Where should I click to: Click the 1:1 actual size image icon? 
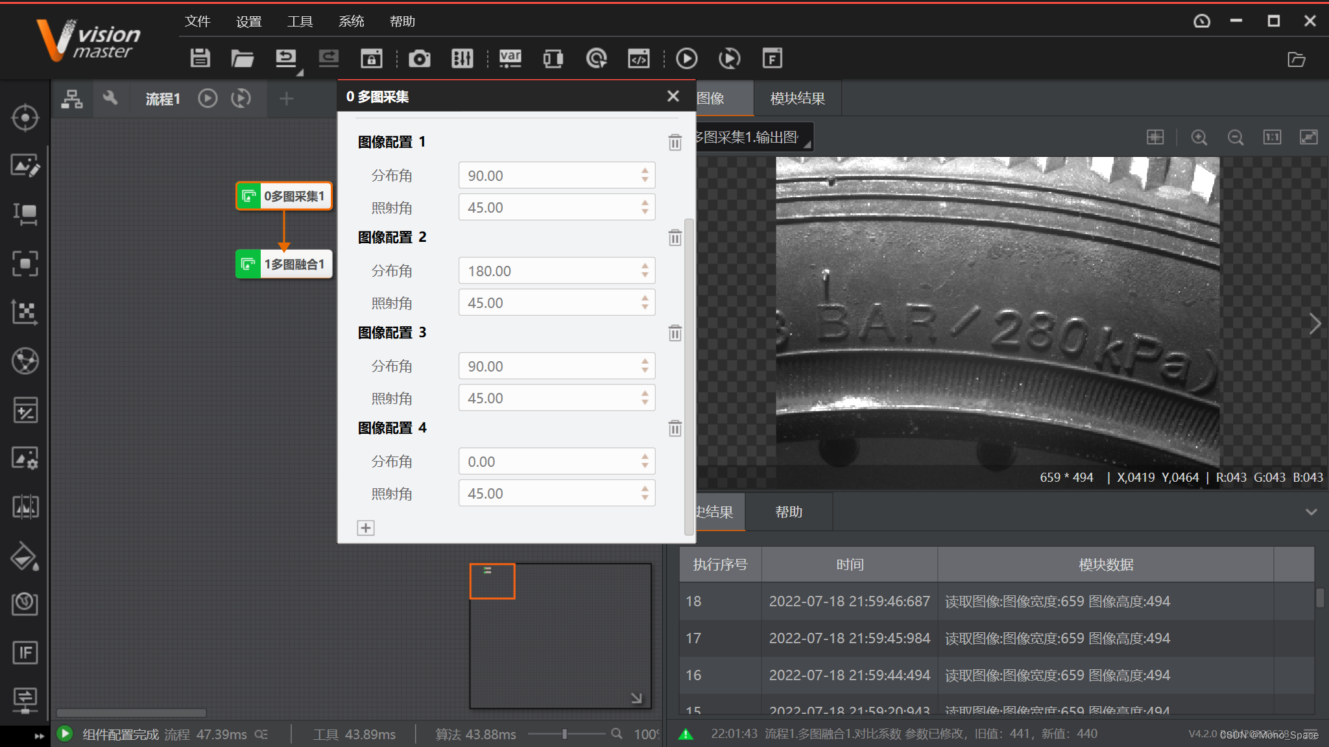point(1272,137)
